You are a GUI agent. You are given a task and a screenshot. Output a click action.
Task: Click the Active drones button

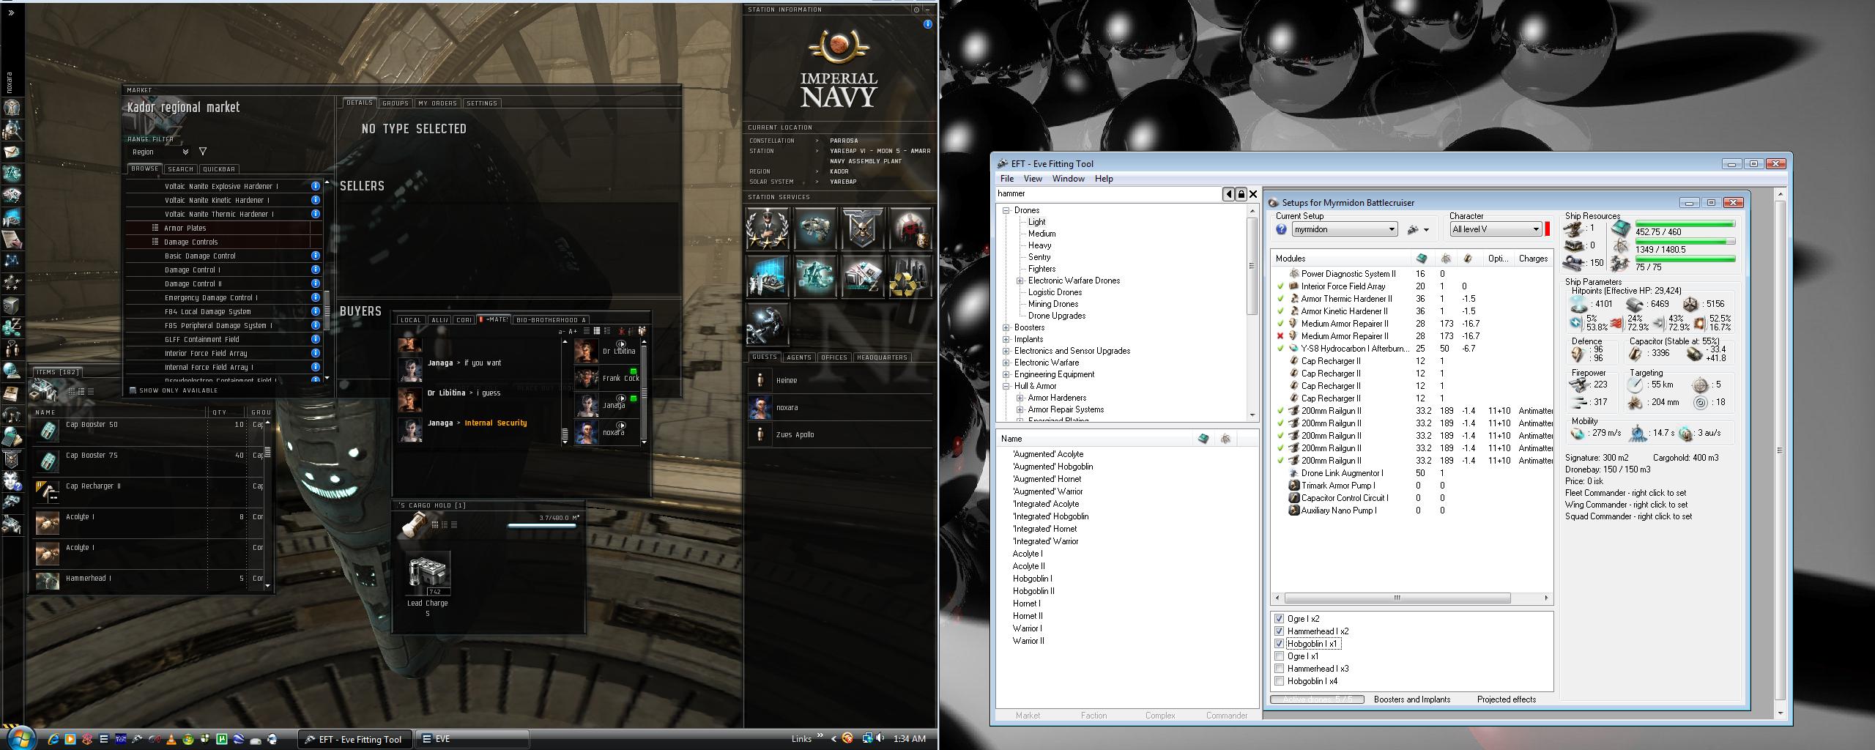pos(1317,699)
